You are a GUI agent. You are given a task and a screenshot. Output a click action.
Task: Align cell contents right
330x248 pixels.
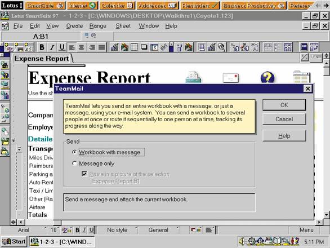pyautogui.click(x=92, y=47)
